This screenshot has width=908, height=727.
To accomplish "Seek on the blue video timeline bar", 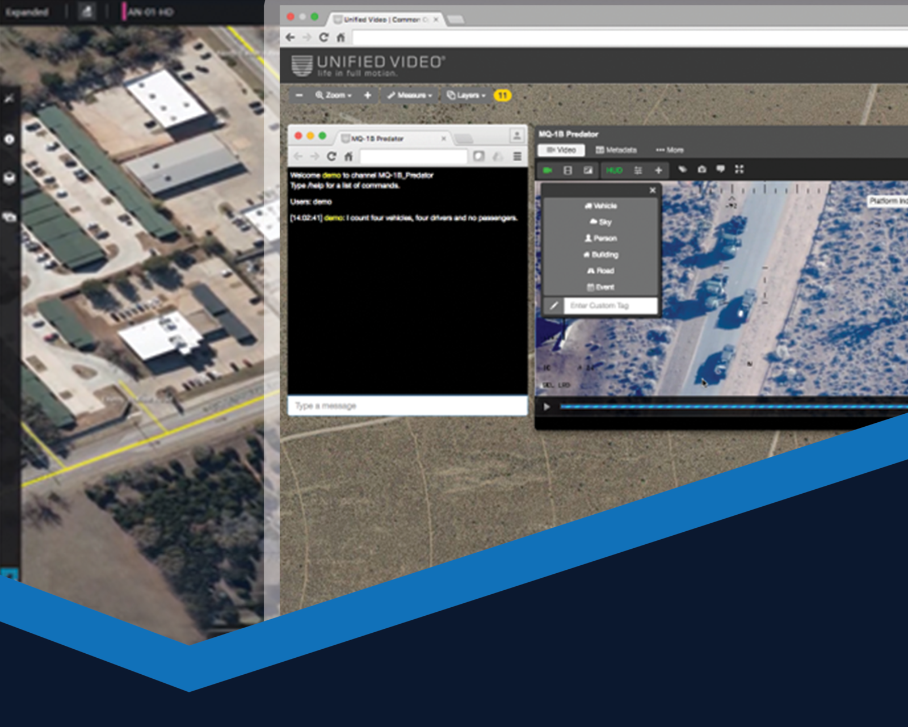I will (734, 406).
